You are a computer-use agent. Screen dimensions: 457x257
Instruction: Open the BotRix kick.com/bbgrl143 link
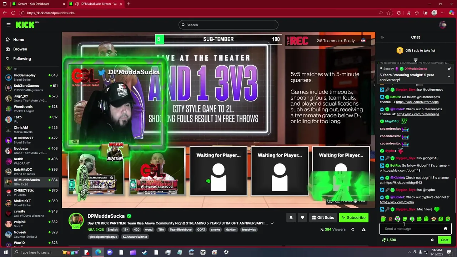401,171
